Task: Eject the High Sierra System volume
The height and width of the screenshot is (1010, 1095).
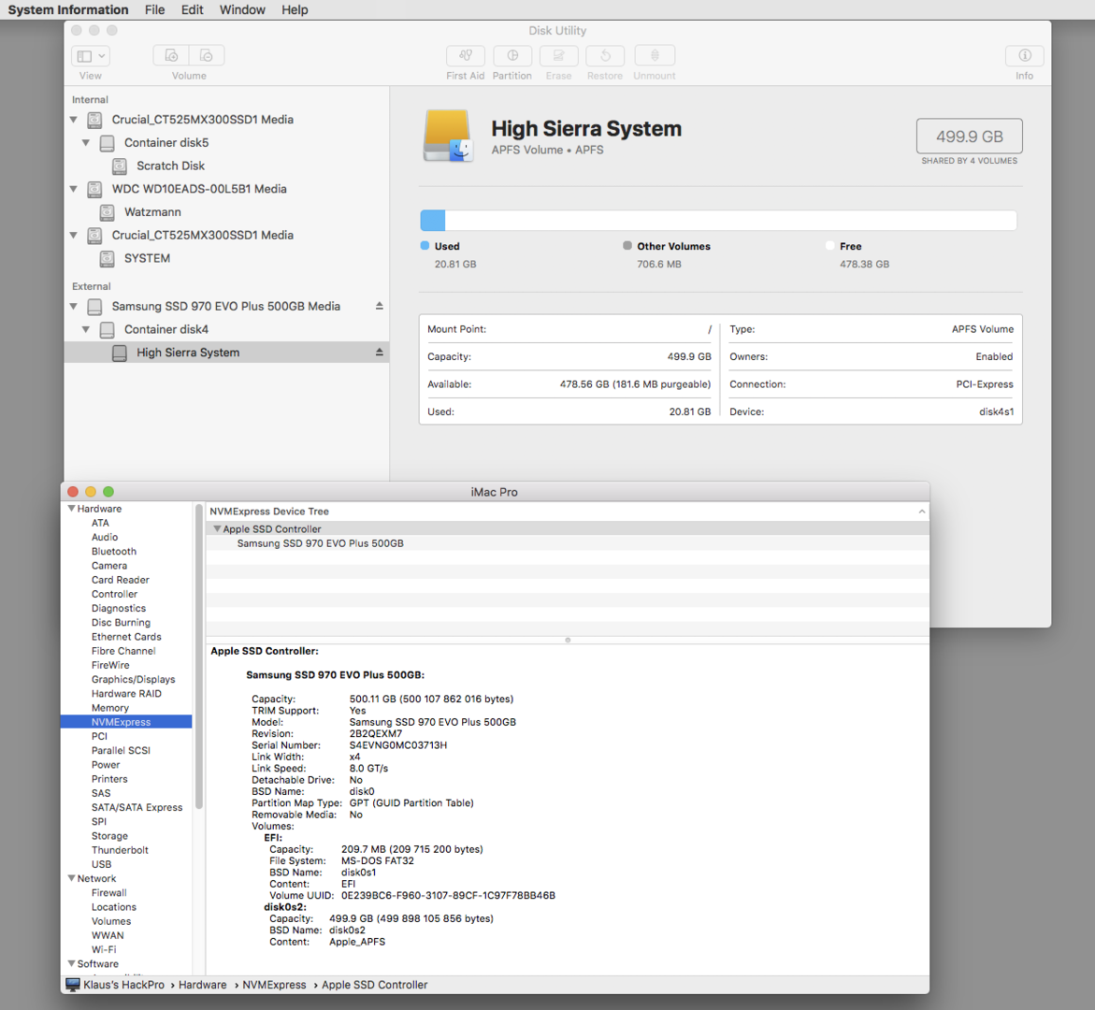Action: pos(379,353)
